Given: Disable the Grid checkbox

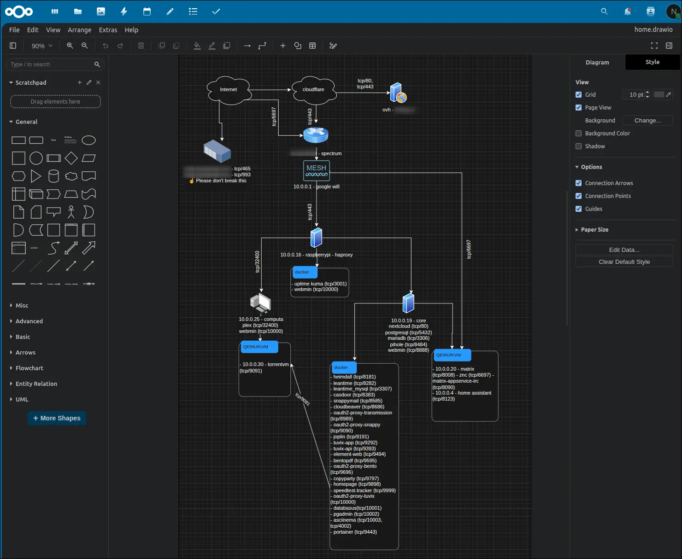Looking at the screenshot, I should [579, 94].
